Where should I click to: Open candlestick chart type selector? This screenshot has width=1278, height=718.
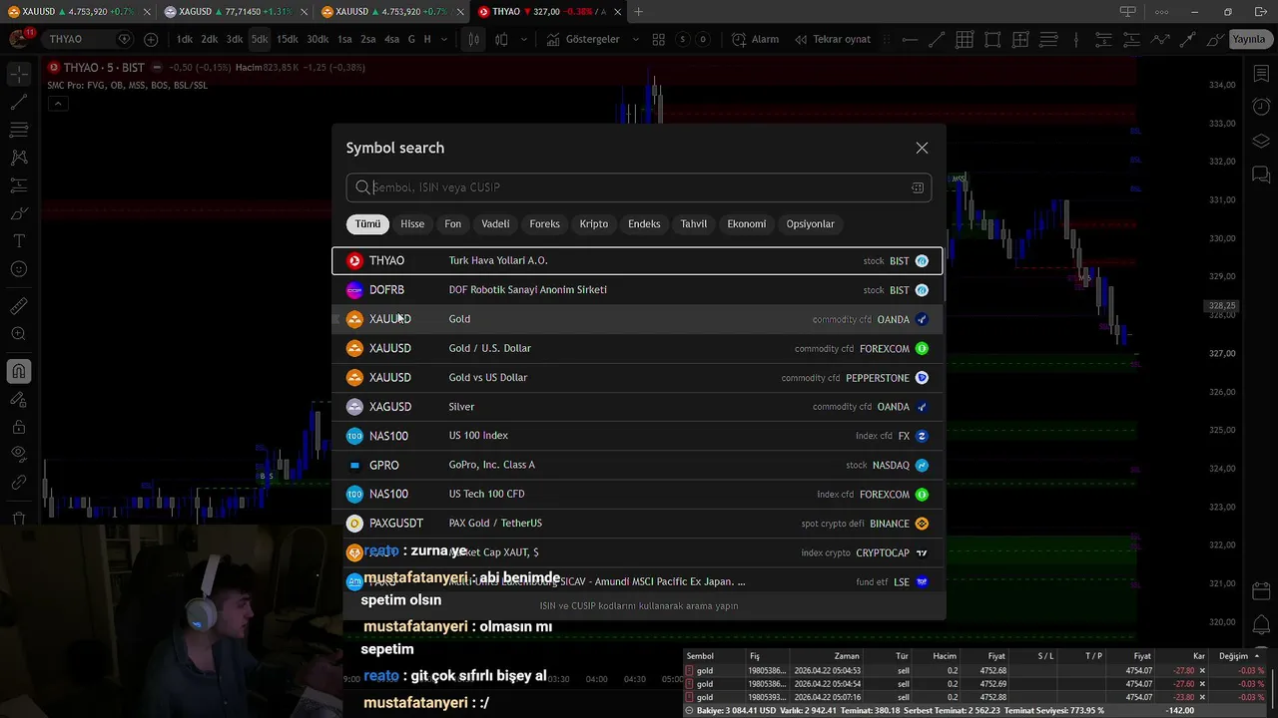point(473,39)
